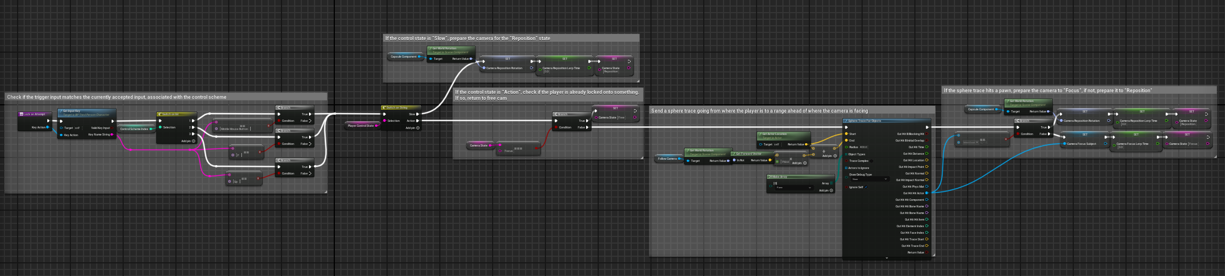Click Add pin on Switch on Int node

coord(189,141)
